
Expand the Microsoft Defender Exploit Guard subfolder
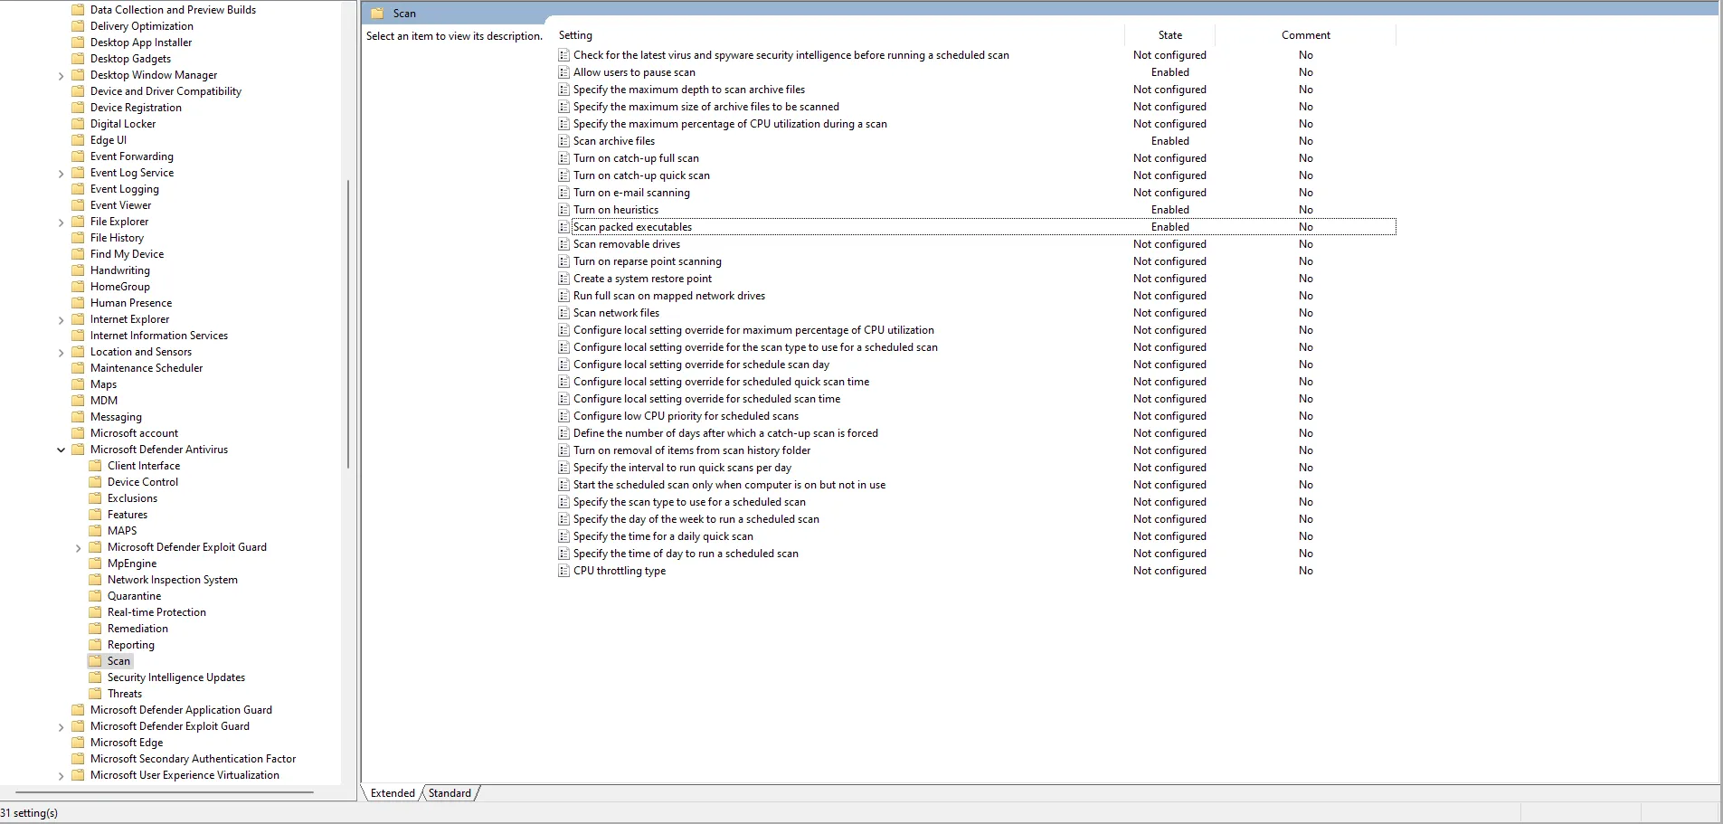pos(78,548)
